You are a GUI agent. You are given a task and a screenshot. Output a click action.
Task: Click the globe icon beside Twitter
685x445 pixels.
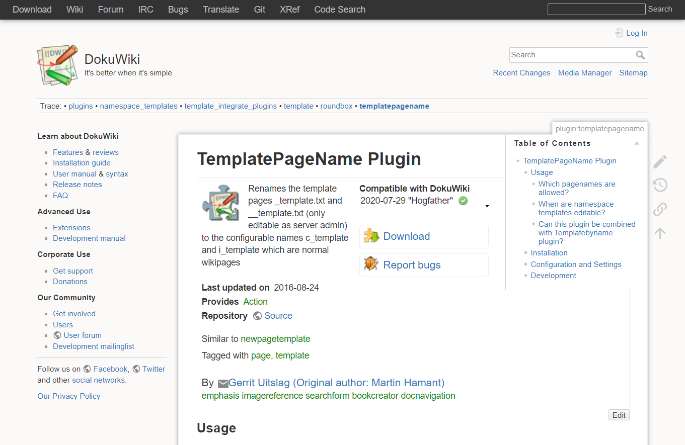coord(136,369)
